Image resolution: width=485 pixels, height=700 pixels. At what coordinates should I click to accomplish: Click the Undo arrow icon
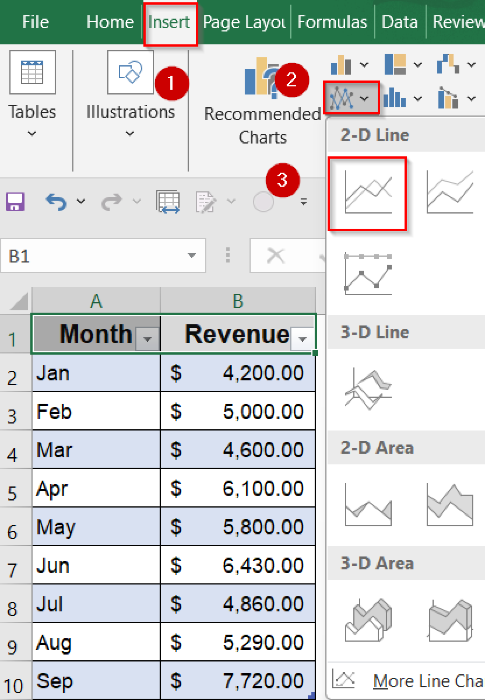point(56,202)
